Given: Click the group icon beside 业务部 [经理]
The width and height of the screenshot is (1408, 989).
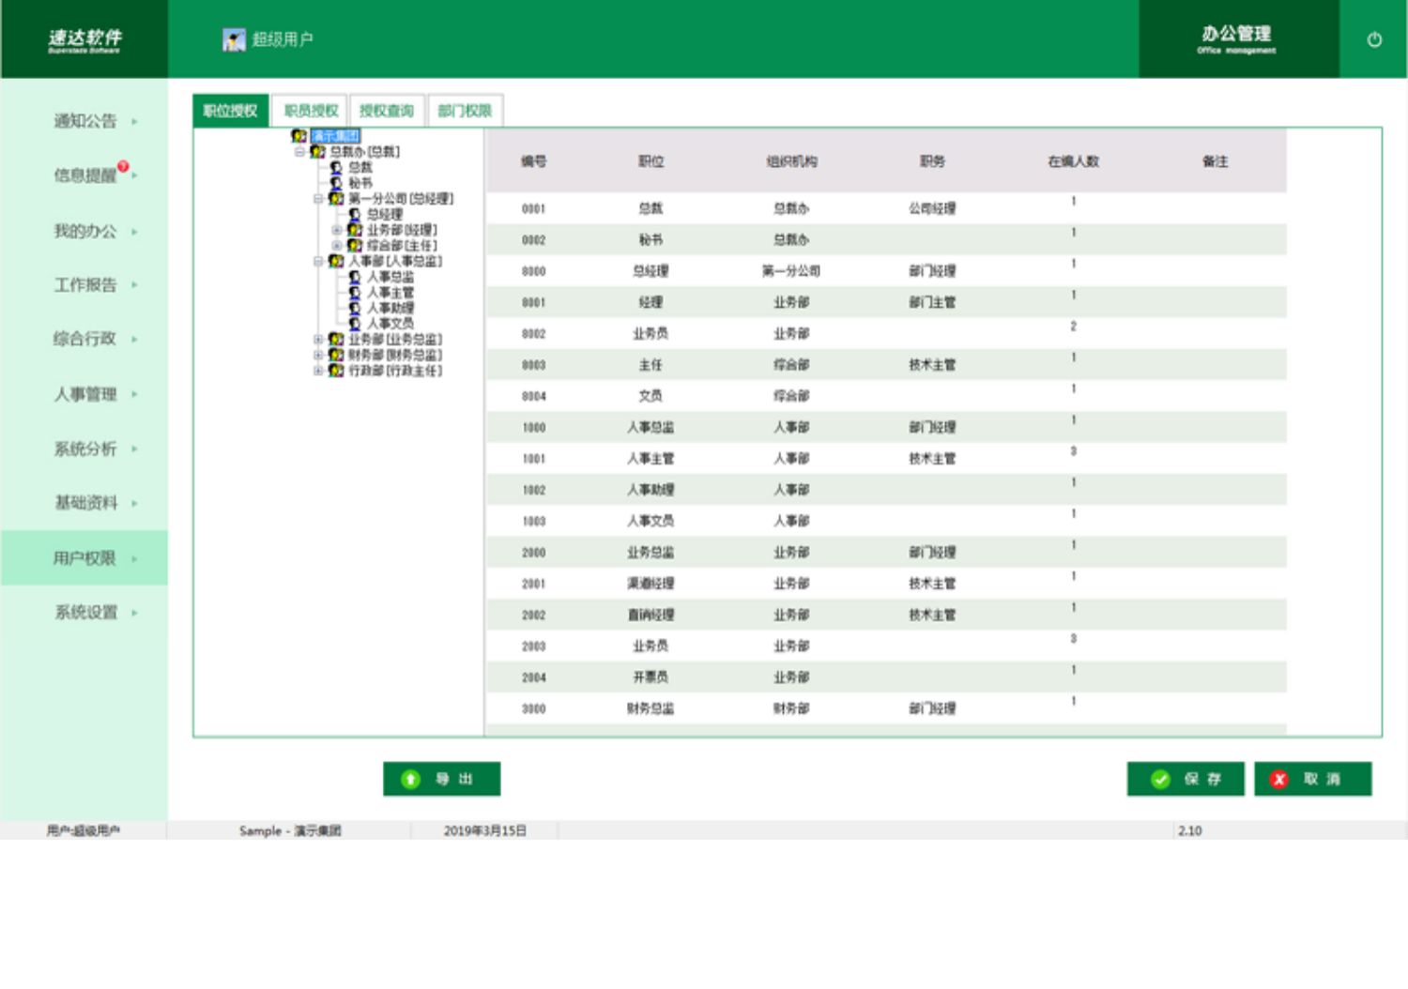Looking at the screenshot, I should [355, 230].
